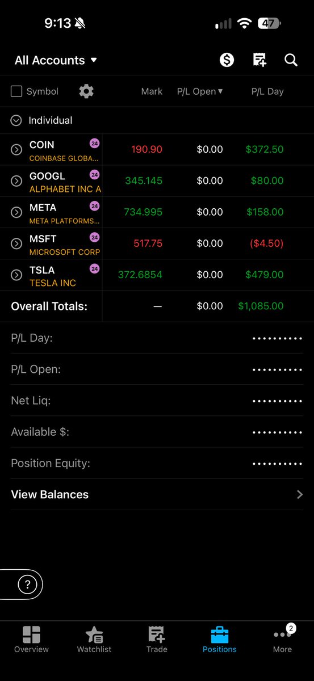Open column settings gear icon
This screenshot has height=681, width=314.
pyautogui.click(x=86, y=91)
